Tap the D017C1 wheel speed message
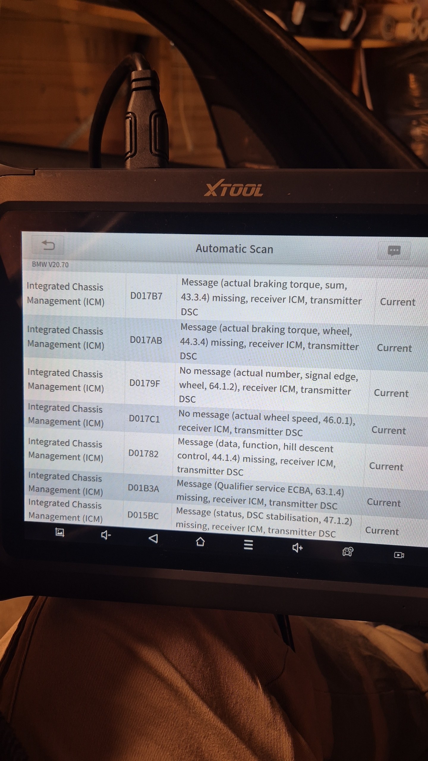The height and width of the screenshot is (761, 428). tap(266, 423)
